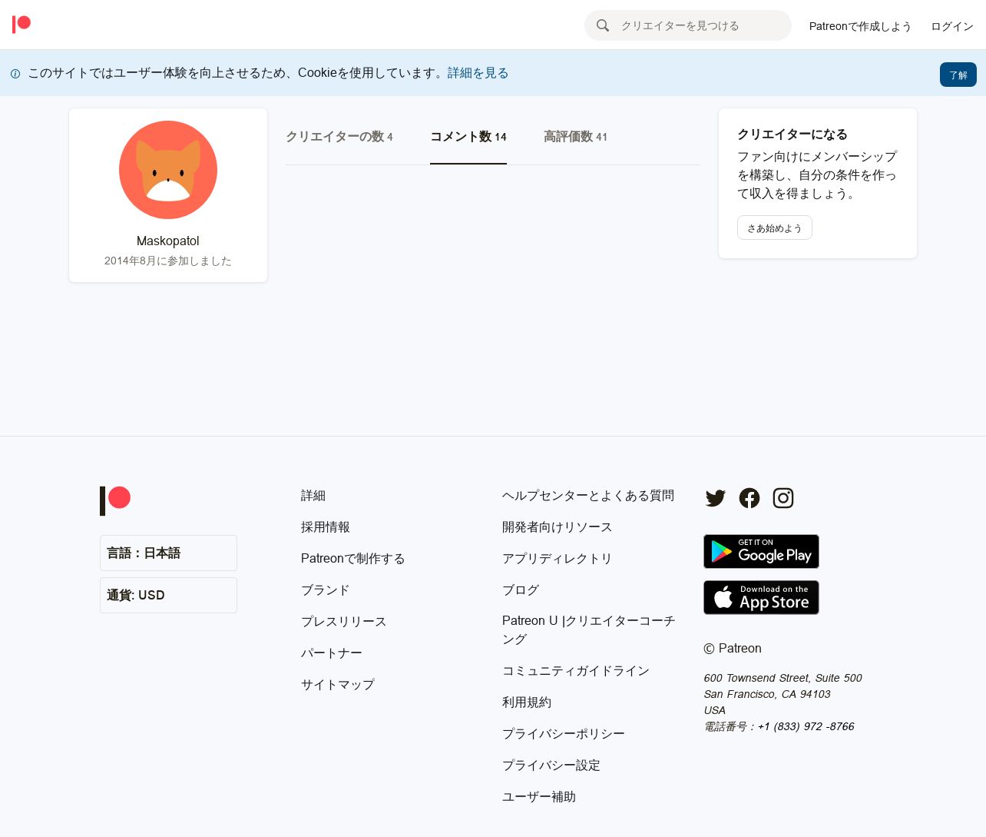Screen dimensions: 986x837
Task: Click the さあ始めよう button
Action: pyautogui.click(x=775, y=228)
